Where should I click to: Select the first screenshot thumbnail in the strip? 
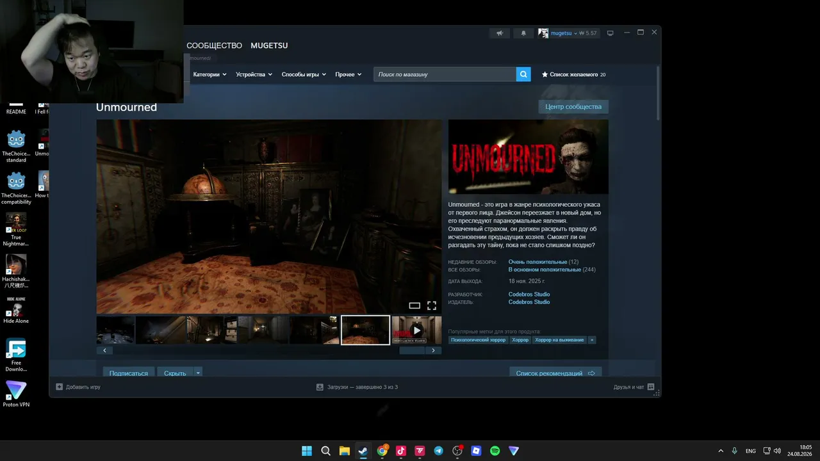point(115,330)
